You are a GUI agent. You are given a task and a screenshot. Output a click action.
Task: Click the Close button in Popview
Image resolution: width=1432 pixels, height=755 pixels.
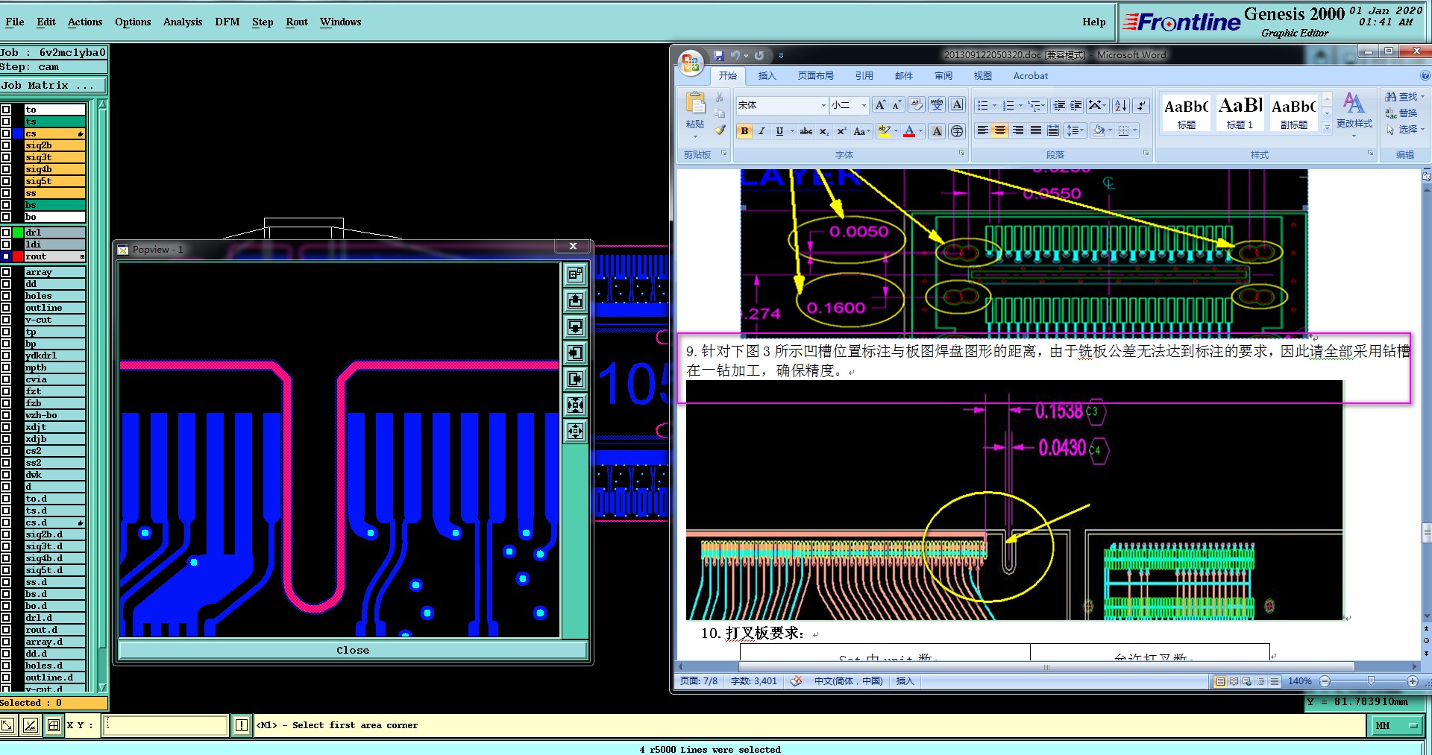(352, 651)
